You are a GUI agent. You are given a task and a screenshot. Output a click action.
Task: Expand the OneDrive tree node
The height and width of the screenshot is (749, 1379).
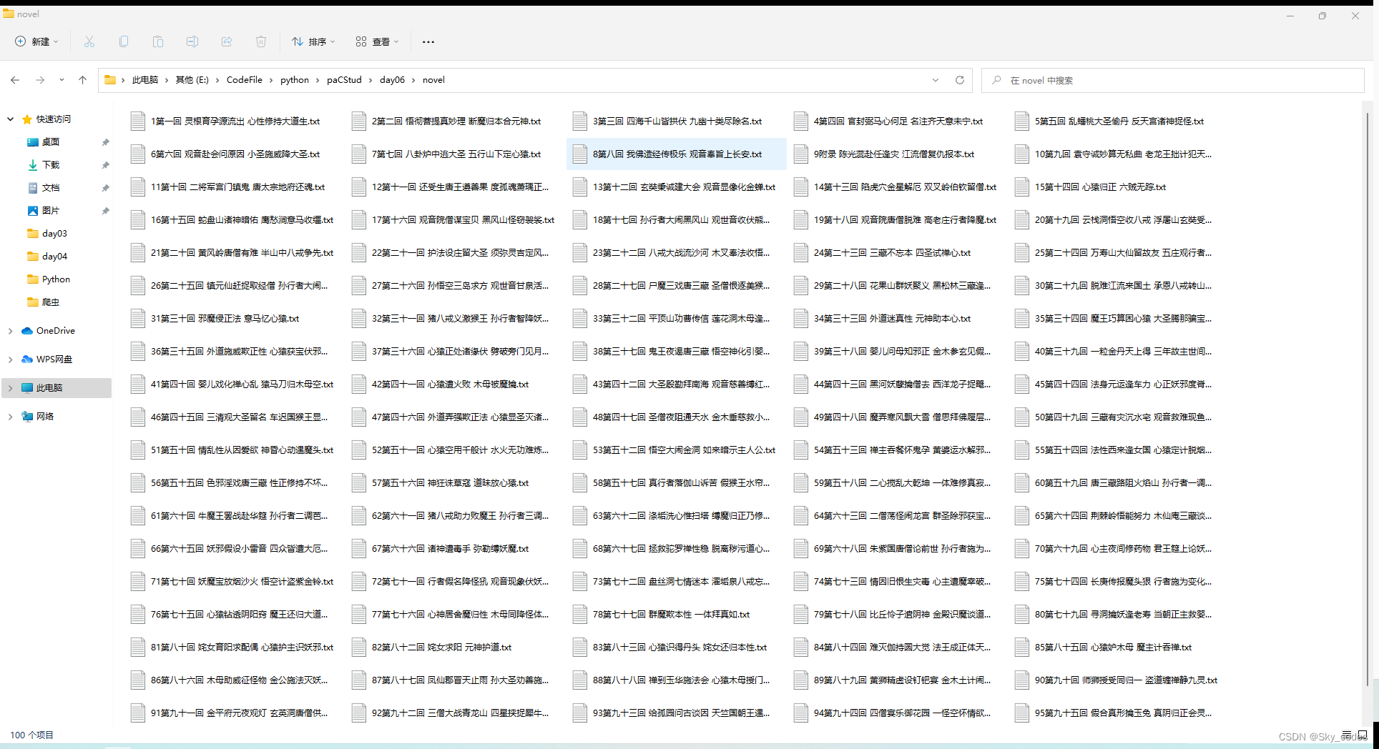click(10, 331)
